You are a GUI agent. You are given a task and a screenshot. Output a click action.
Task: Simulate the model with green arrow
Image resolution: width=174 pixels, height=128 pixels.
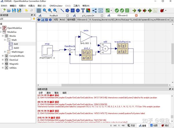coord(134,10)
